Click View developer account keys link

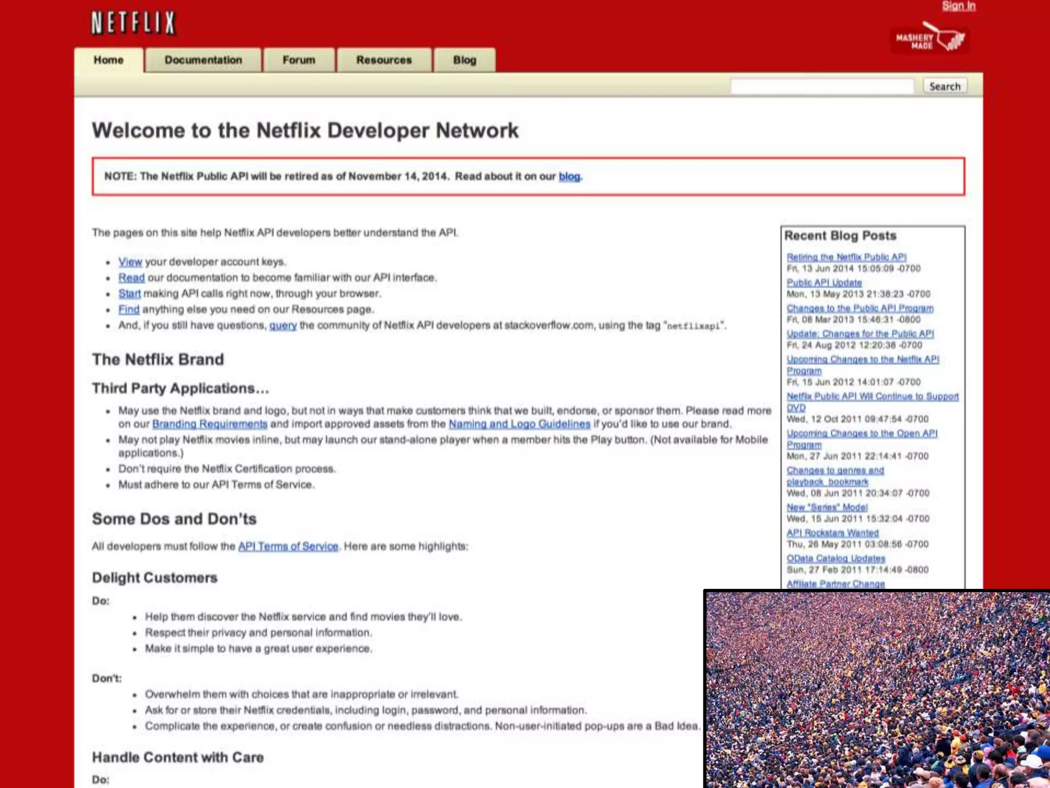click(130, 262)
